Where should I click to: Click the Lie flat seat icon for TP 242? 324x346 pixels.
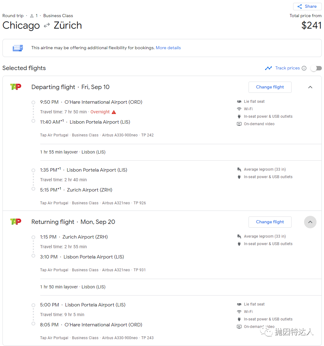click(239, 102)
